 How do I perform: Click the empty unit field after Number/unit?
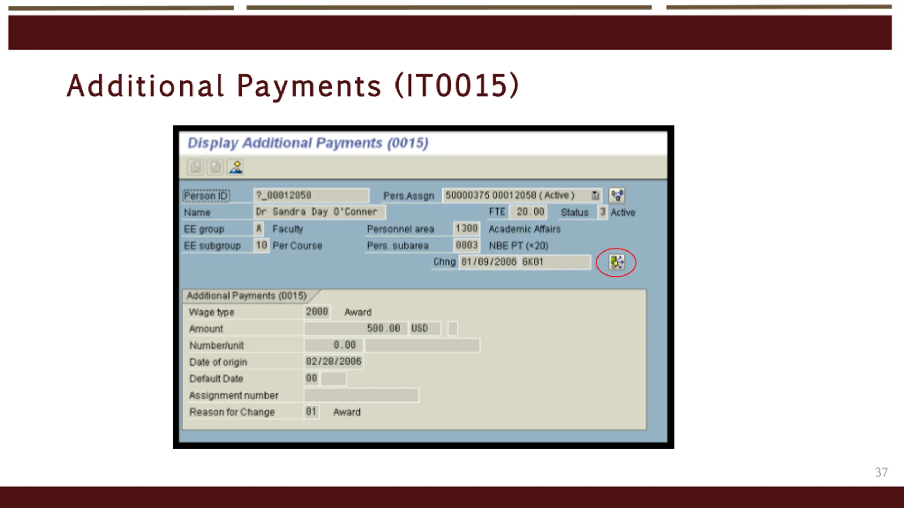tap(422, 345)
